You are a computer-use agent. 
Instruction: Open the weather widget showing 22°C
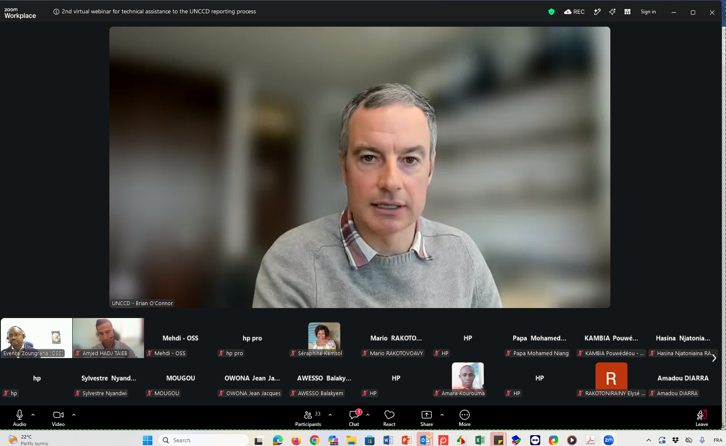(x=28, y=440)
